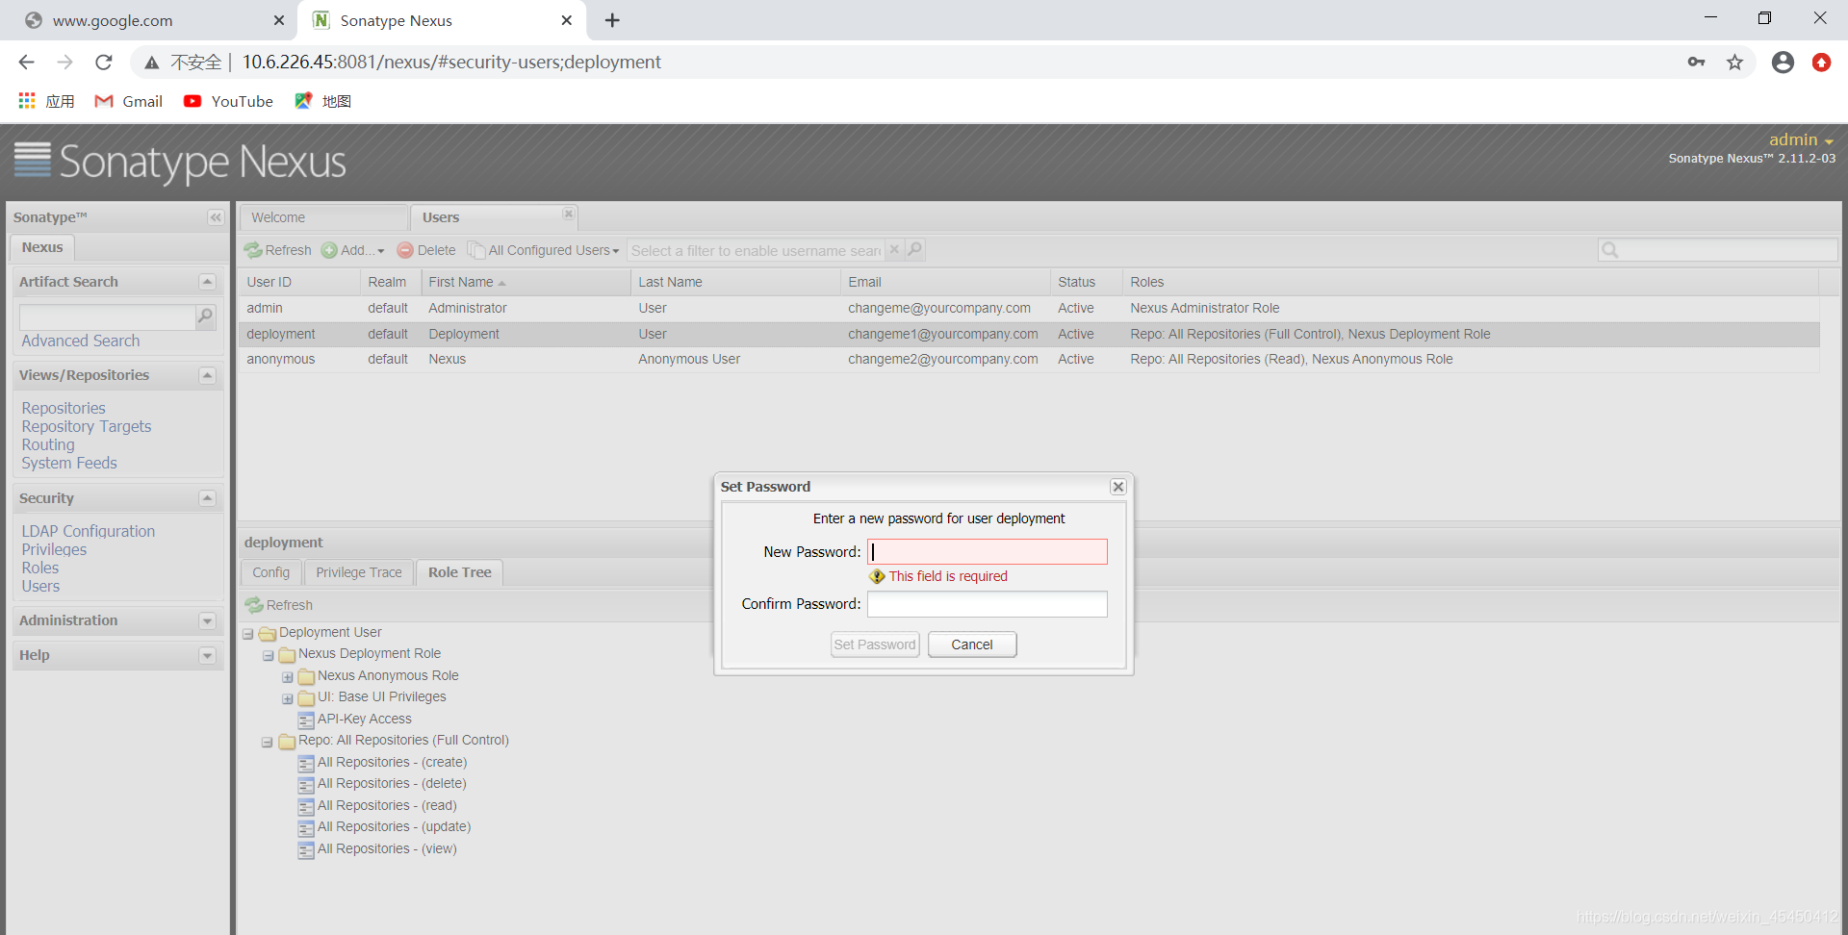Collapse the Security panel
The width and height of the screenshot is (1848, 935).
(207, 498)
